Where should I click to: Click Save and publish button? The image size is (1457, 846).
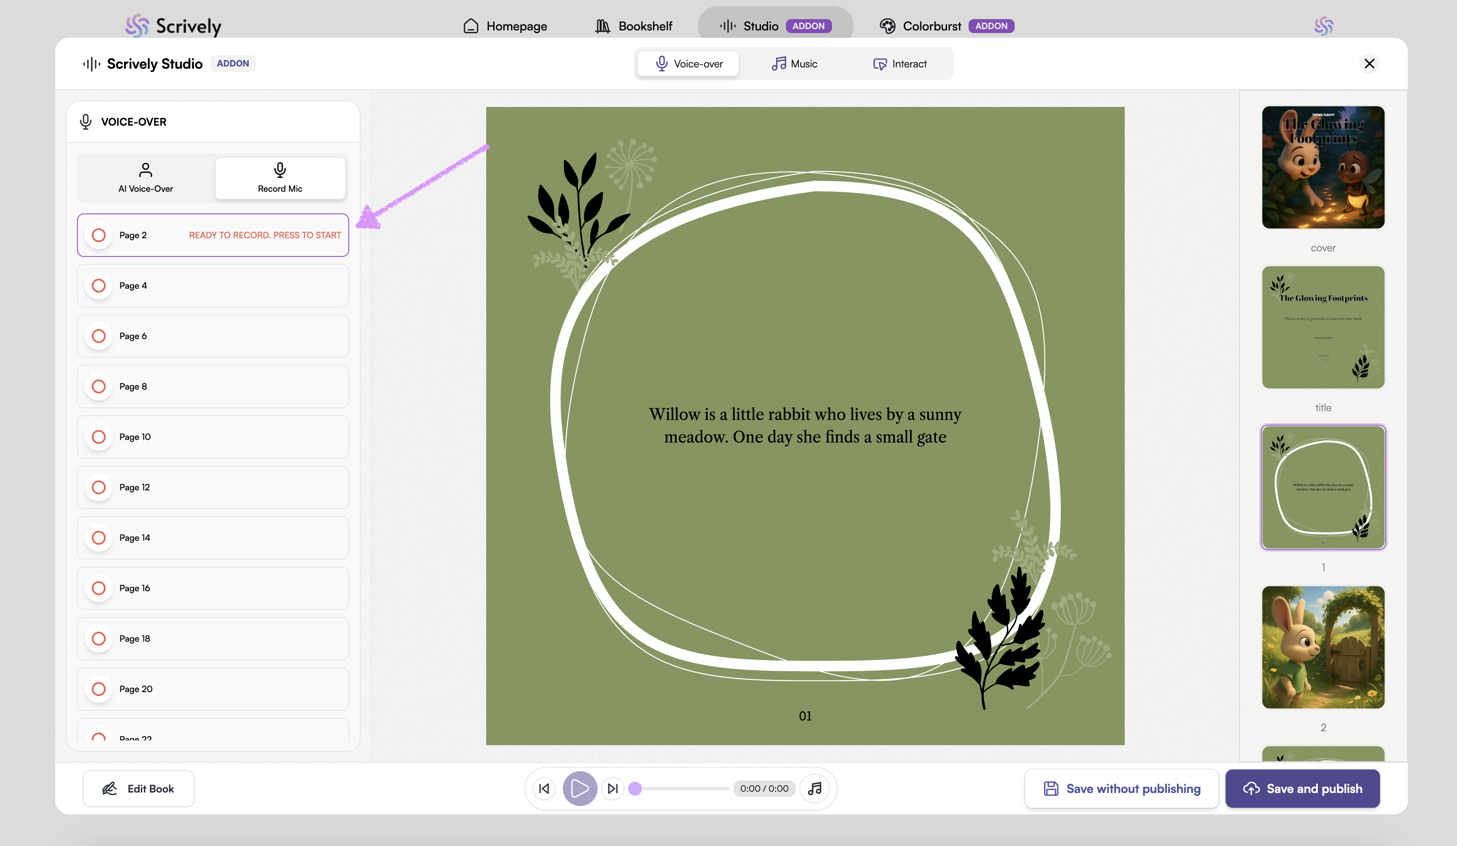click(x=1302, y=788)
